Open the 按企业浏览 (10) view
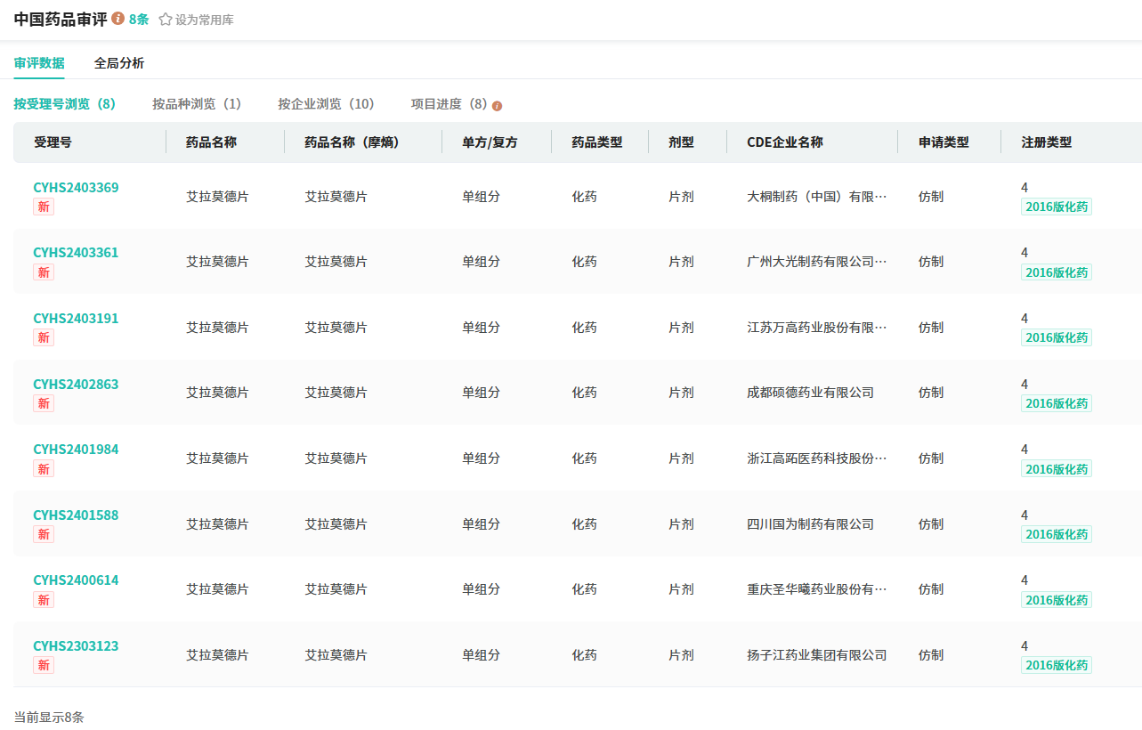 pyautogui.click(x=326, y=104)
